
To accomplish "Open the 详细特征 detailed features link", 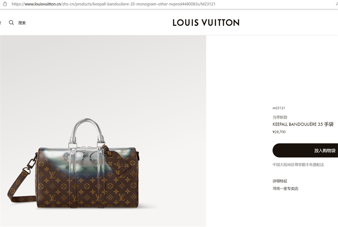I will click(x=280, y=181).
